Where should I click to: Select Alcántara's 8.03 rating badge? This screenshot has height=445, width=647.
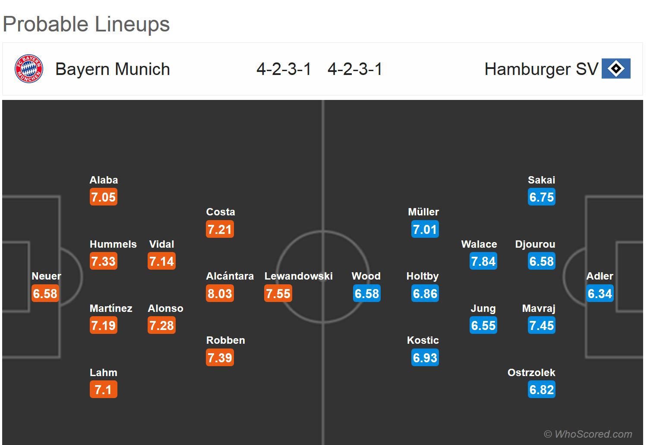pos(220,294)
